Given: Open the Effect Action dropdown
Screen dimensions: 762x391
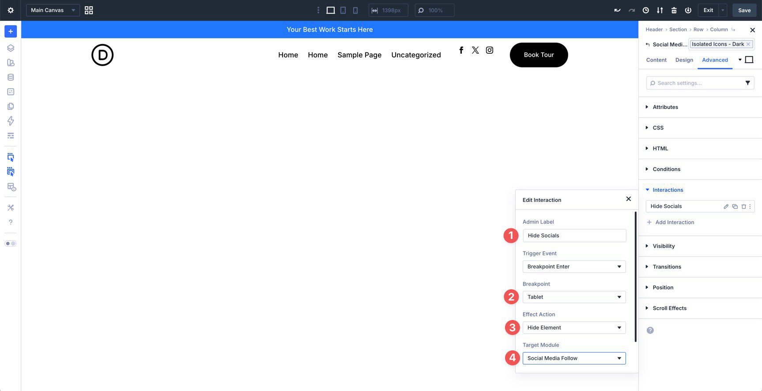Looking at the screenshot, I should tap(574, 328).
